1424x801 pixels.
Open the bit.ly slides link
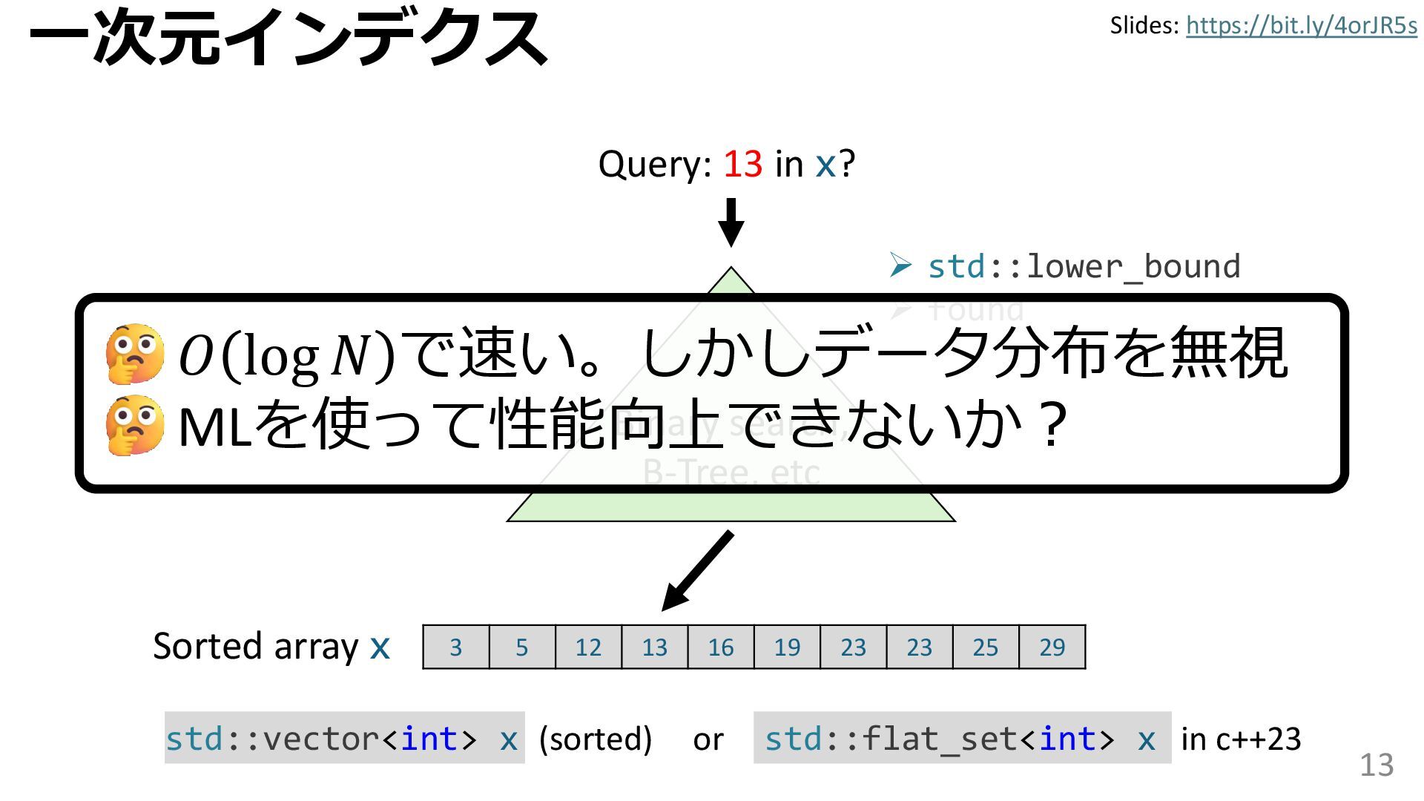(1301, 26)
